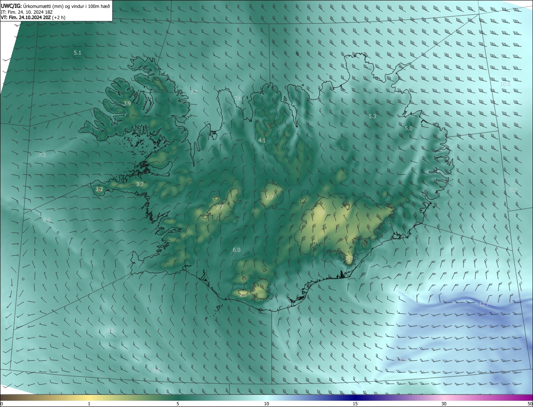This screenshot has width=533, height=407.
Task: Click the 10 tick on the color scale
Action: click(266, 404)
